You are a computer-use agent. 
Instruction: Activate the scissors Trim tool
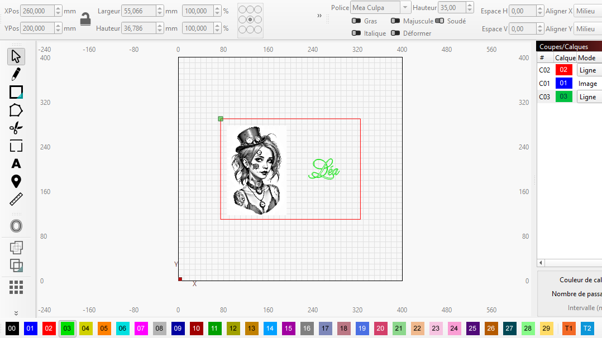point(16,128)
